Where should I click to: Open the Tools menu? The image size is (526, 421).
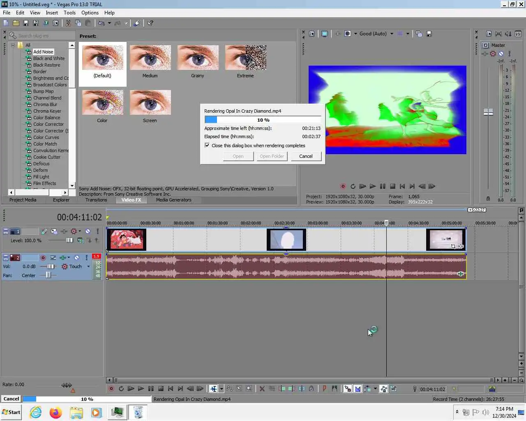click(69, 13)
